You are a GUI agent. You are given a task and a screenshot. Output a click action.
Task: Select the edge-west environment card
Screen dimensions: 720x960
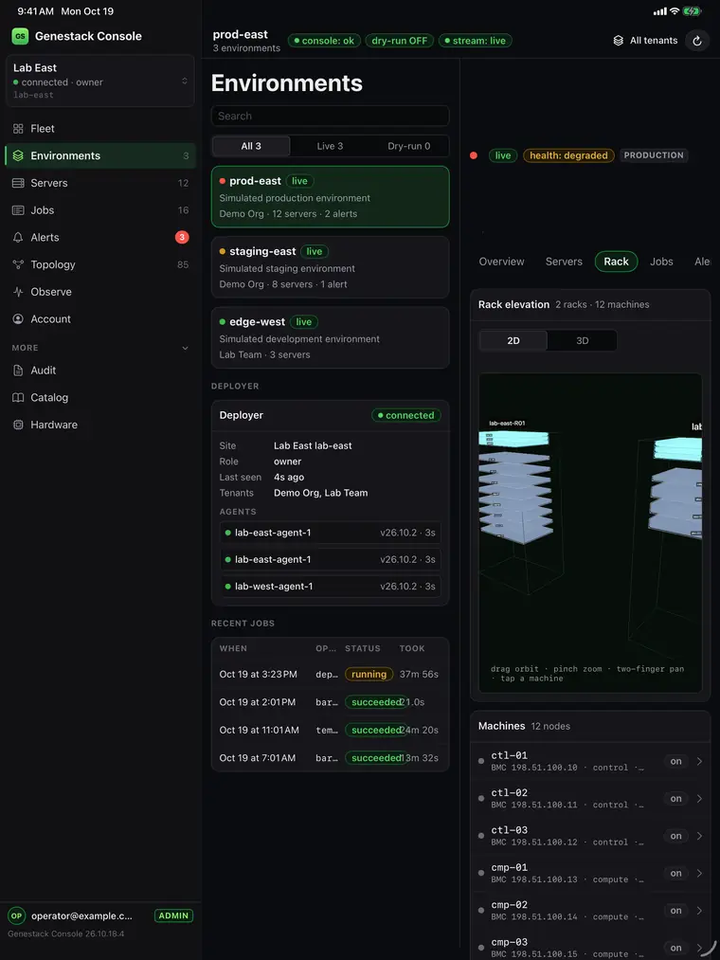pyautogui.click(x=330, y=337)
